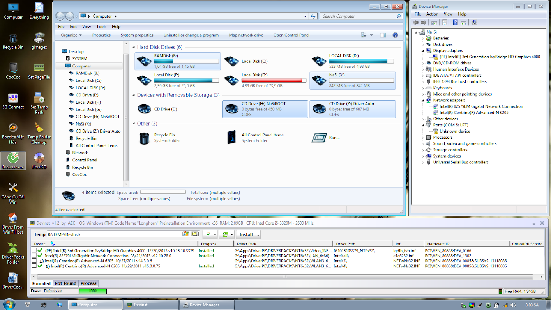Click Uninstall or change a program

point(191,35)
